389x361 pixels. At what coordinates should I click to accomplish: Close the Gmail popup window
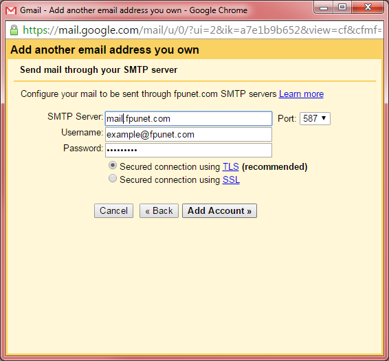click(368, 8)
